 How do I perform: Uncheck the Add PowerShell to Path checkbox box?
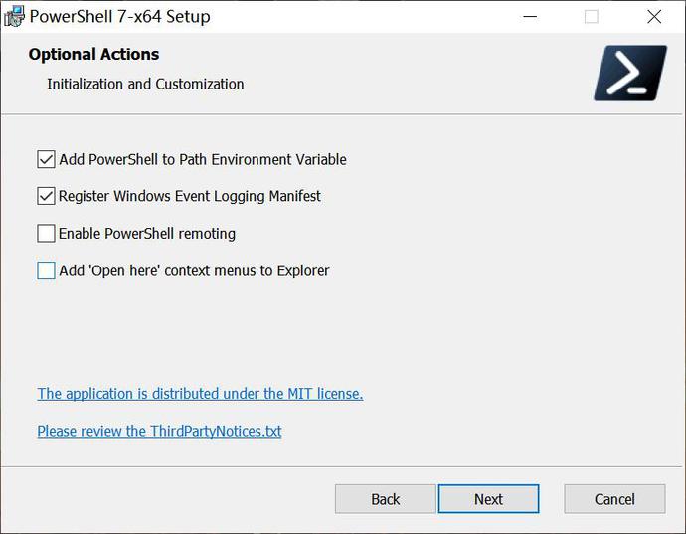point(46,159)
